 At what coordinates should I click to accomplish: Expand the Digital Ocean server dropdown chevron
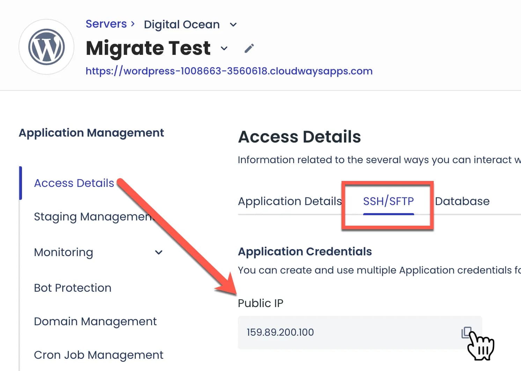coord(233,25)
